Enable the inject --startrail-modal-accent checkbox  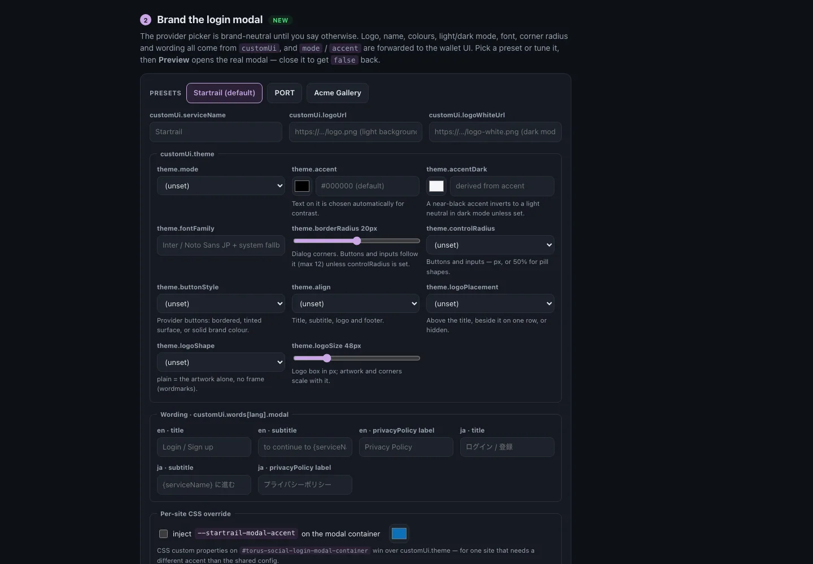click(x=164, y=534)
